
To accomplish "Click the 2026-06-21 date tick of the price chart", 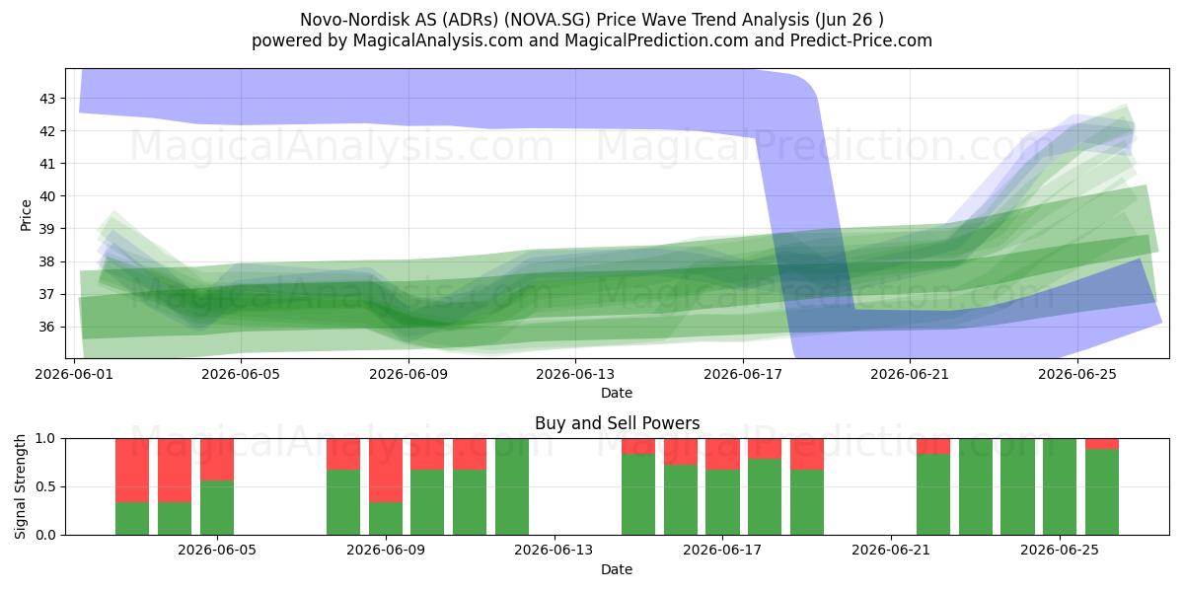I will coord(909,374).
